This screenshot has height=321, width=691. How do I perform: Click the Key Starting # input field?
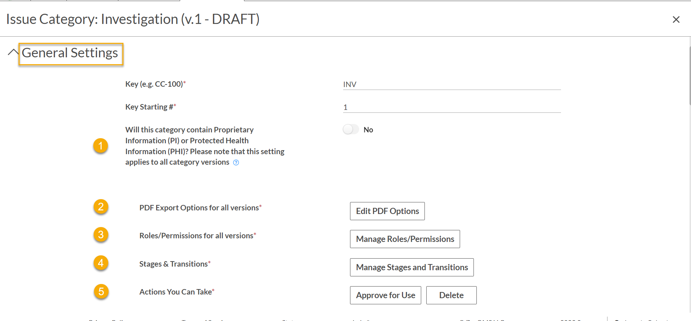(x=452, y=107)
